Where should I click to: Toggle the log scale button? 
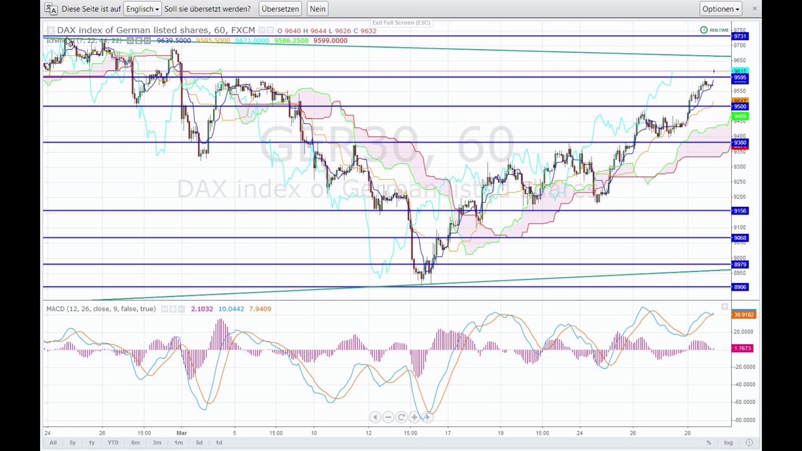tap(728, 443)
